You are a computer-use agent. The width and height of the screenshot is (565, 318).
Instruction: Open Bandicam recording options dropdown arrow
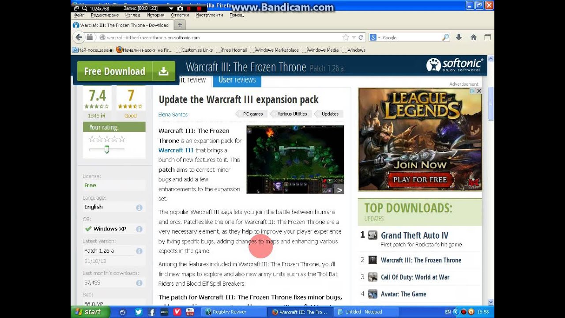171,8
